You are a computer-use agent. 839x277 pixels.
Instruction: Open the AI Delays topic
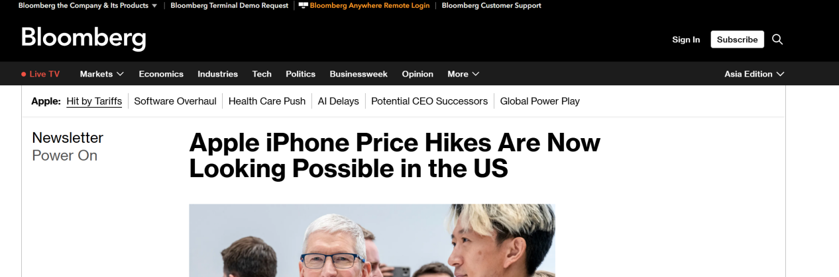338,101
